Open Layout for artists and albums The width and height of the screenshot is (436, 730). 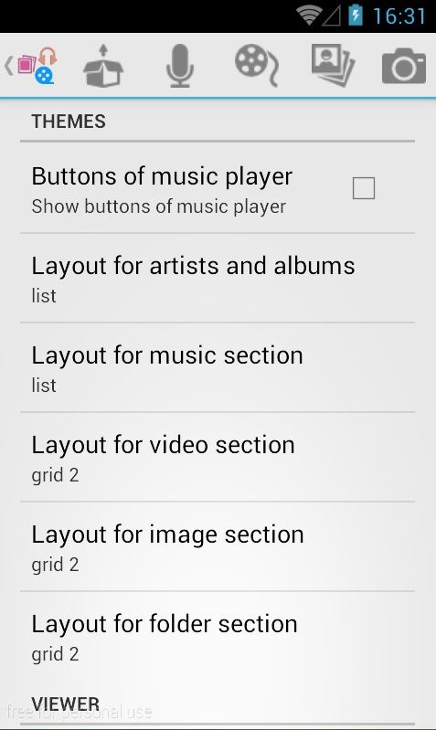point(218,278)
